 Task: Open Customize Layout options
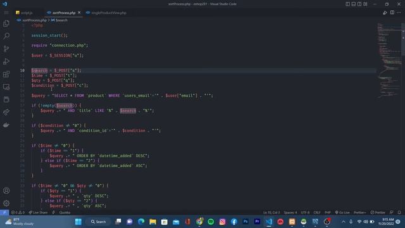pos(365,4)
